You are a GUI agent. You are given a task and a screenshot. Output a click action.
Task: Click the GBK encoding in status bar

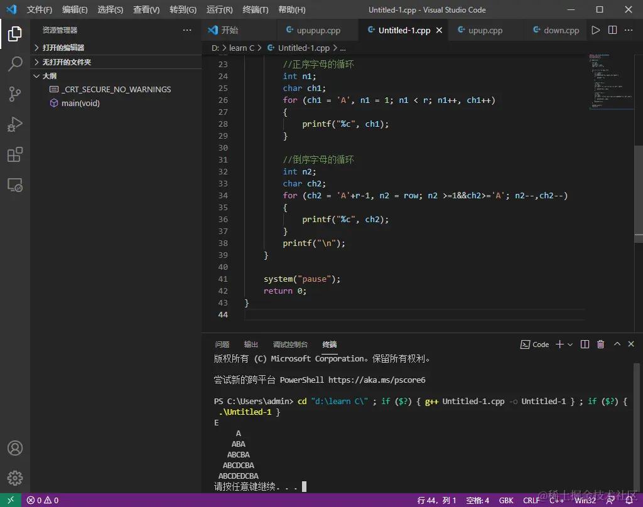pyautogui.click(x=506, y=500)
